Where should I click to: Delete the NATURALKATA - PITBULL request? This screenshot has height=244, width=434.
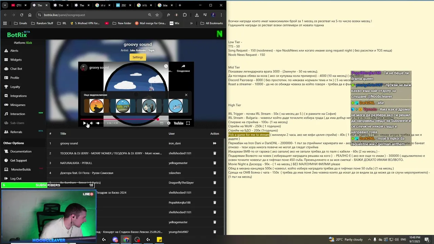pyautogui.click(x=215, y=163)
